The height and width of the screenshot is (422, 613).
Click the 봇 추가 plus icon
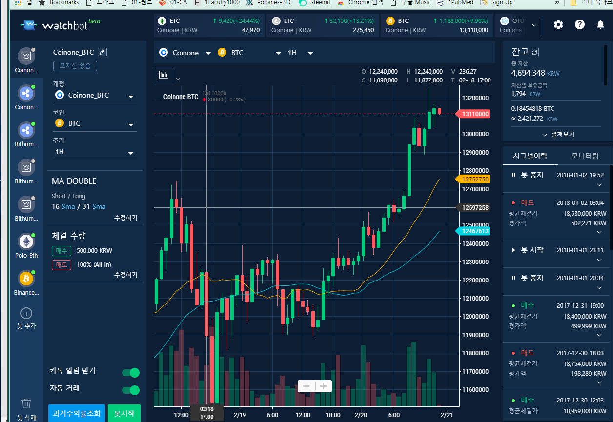point(26,313)
